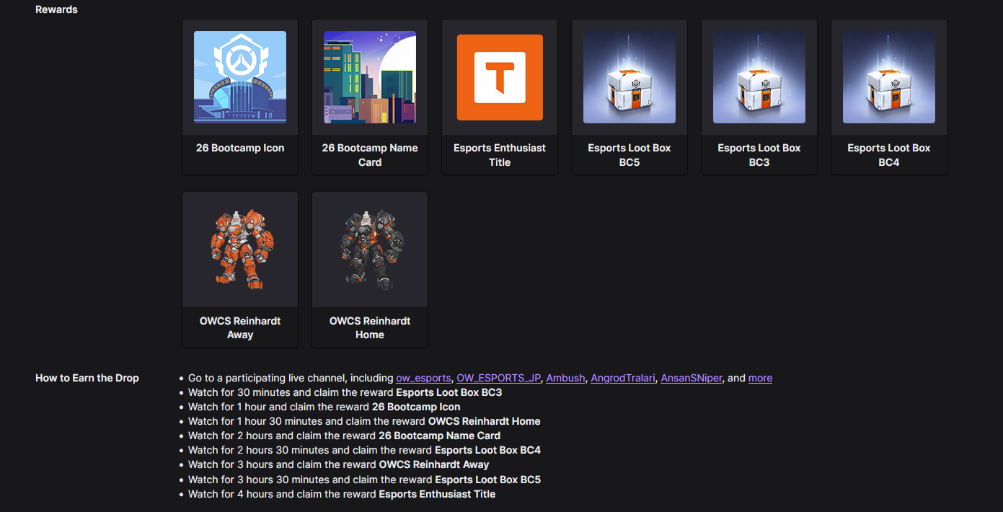Click the 'Watch for 1 hour 30 minutes' line
Viewport: 1003px width, 512px height.
coord(364,421)
